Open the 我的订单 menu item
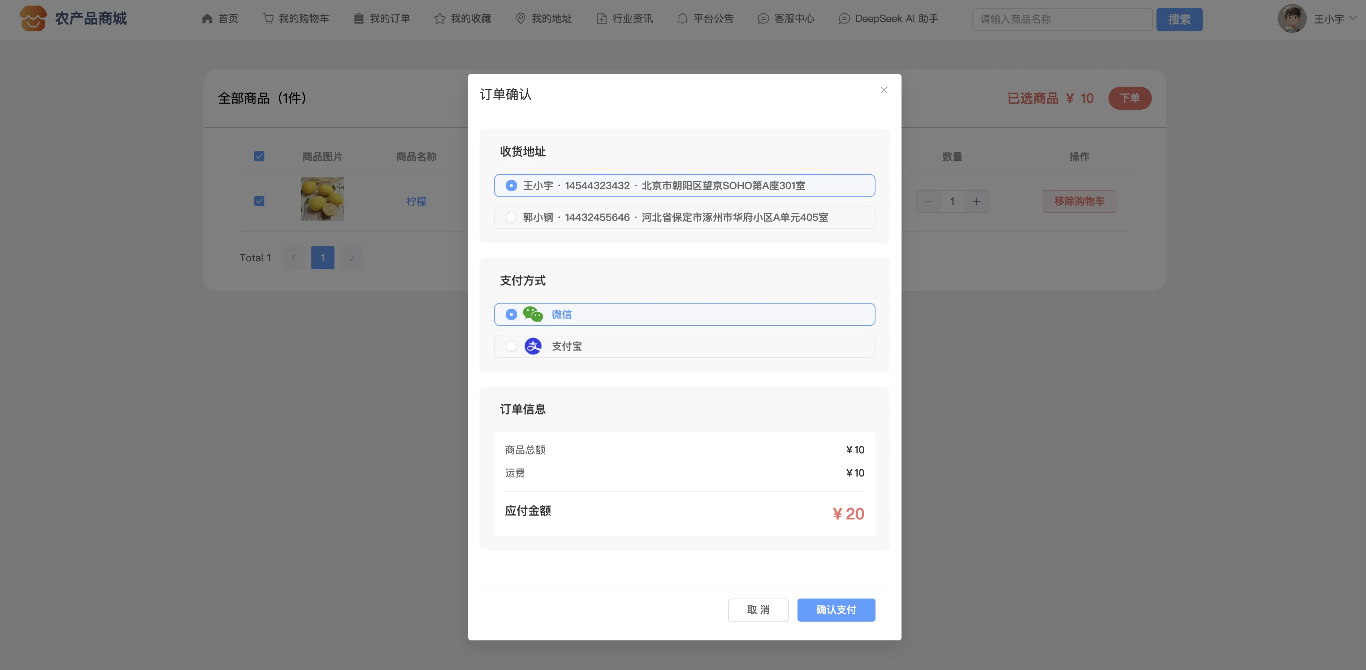This screenshot has height=670, width=1366. click(389, 18)
